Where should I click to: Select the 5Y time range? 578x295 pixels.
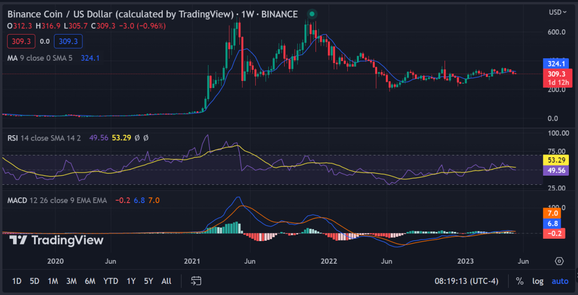[x=148, y=281]
